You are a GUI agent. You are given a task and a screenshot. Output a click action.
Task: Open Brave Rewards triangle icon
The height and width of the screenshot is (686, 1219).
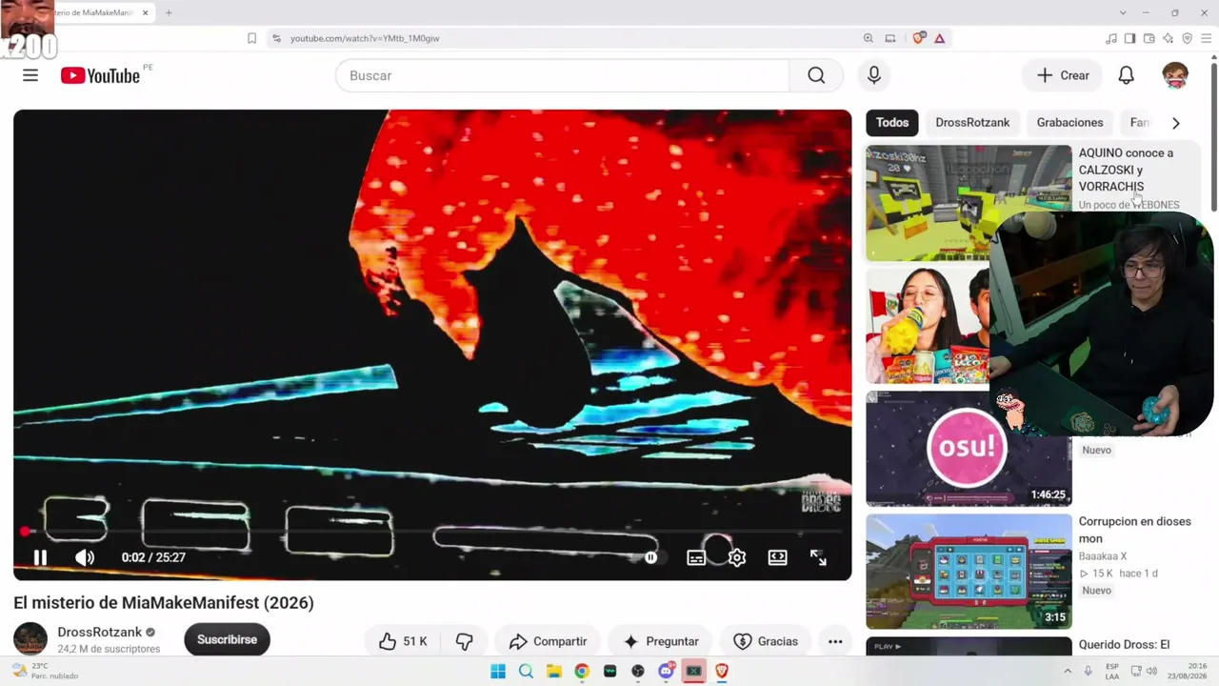pyautogui.click(x=939, y=38)
